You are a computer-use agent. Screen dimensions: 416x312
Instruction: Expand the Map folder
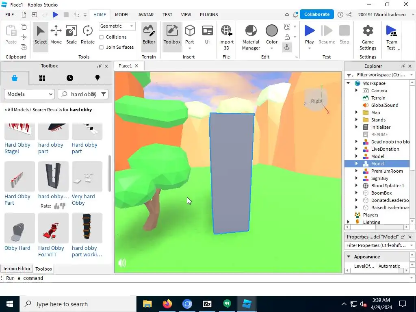pyautogui.click(x=356, y=113)
